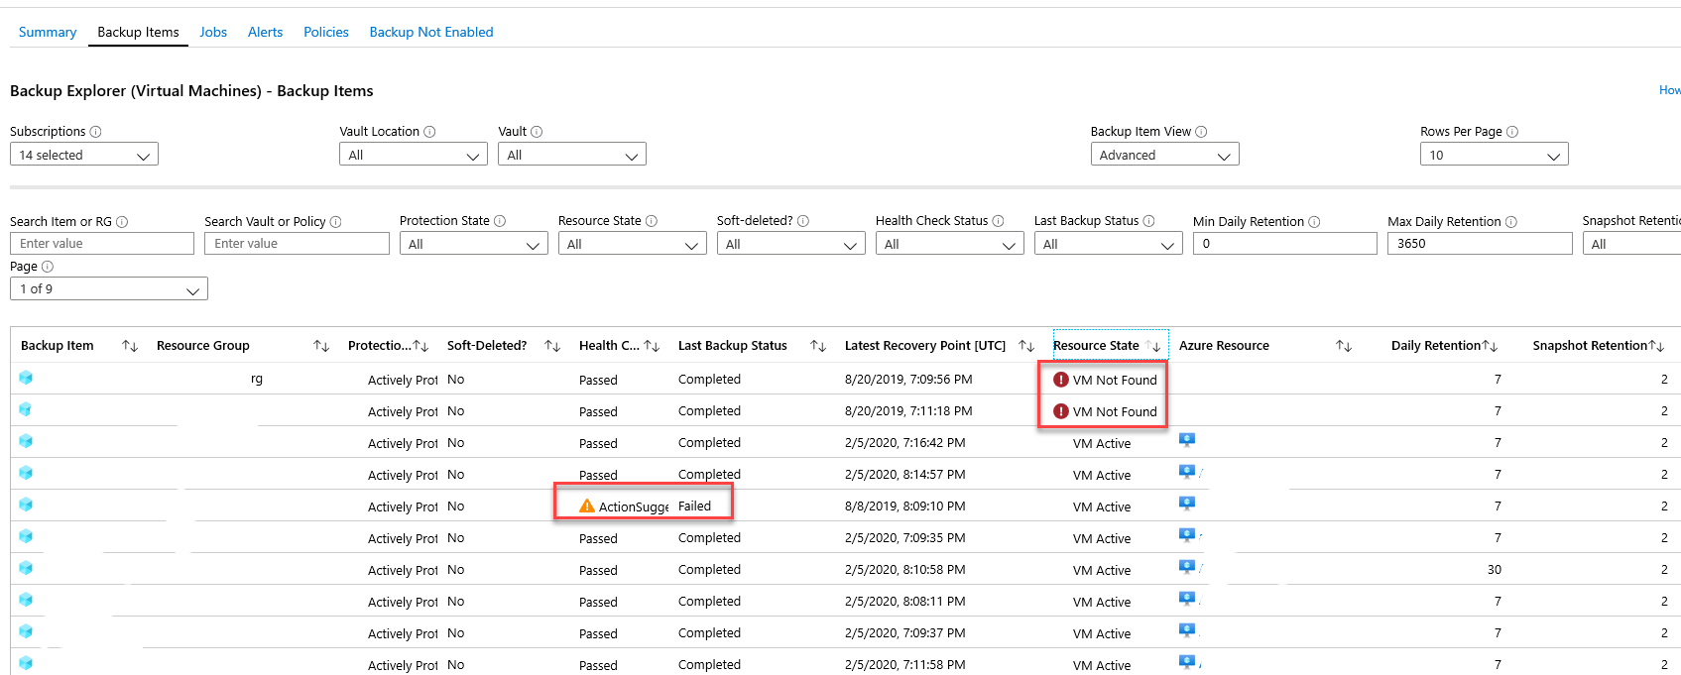The height and width of the screenshot is (675, 1681).
Task: Sort by Latest Recovery Point [UTC] arrows
Action: pos(1026,346)
